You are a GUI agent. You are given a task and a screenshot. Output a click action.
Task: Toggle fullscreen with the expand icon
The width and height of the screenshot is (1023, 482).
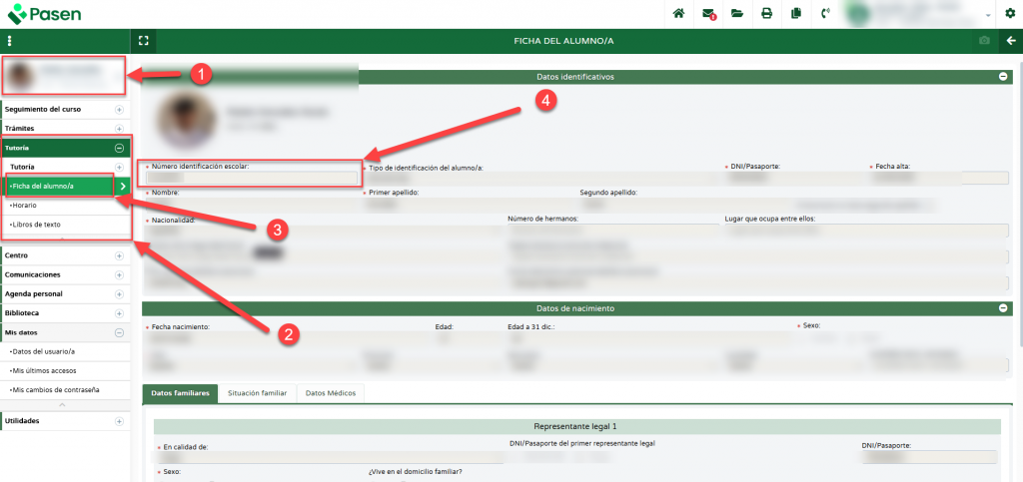pos(144,41)
